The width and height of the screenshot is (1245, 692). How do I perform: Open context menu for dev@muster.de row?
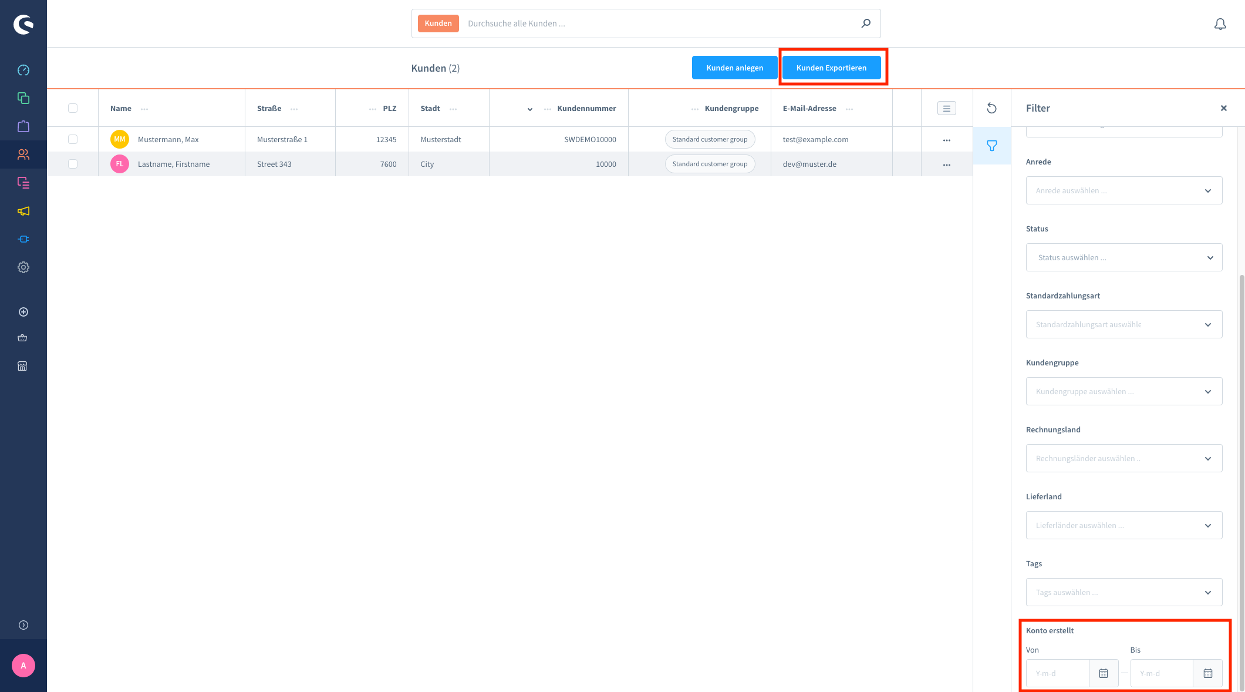point(946,164)
